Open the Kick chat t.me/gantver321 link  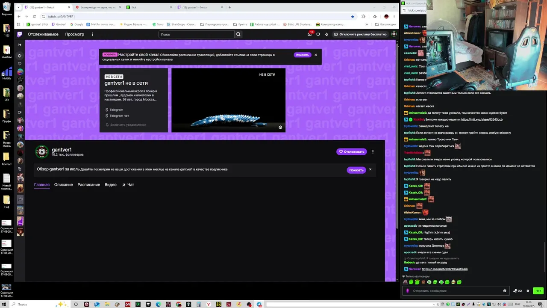(x=444, y=269)
